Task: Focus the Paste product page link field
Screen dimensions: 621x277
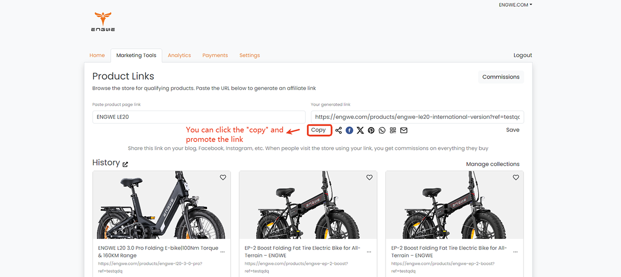Action: (x=199, y=117)
